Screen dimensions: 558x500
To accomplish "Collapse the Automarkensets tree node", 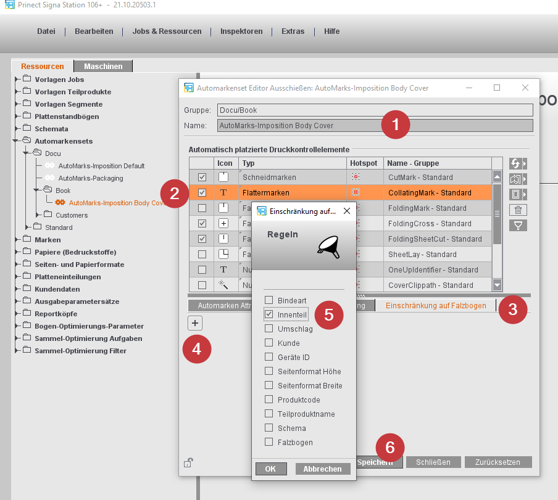I will (15, 141).
